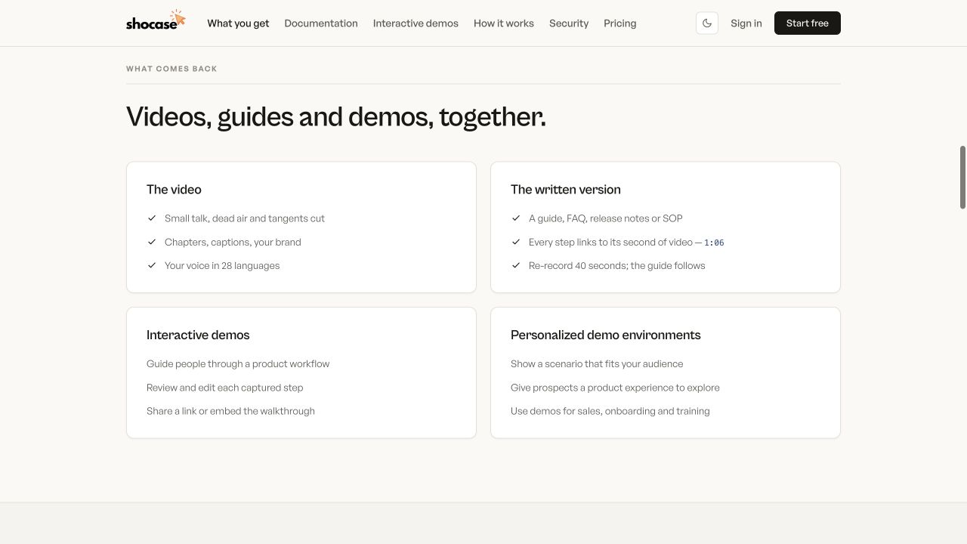Click checkmark beside Small talk, dead air line
Viewport: 967px width, 544px height.
152,218
